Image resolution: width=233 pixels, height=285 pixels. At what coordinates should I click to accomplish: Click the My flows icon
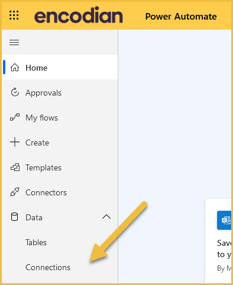point(15,117)
